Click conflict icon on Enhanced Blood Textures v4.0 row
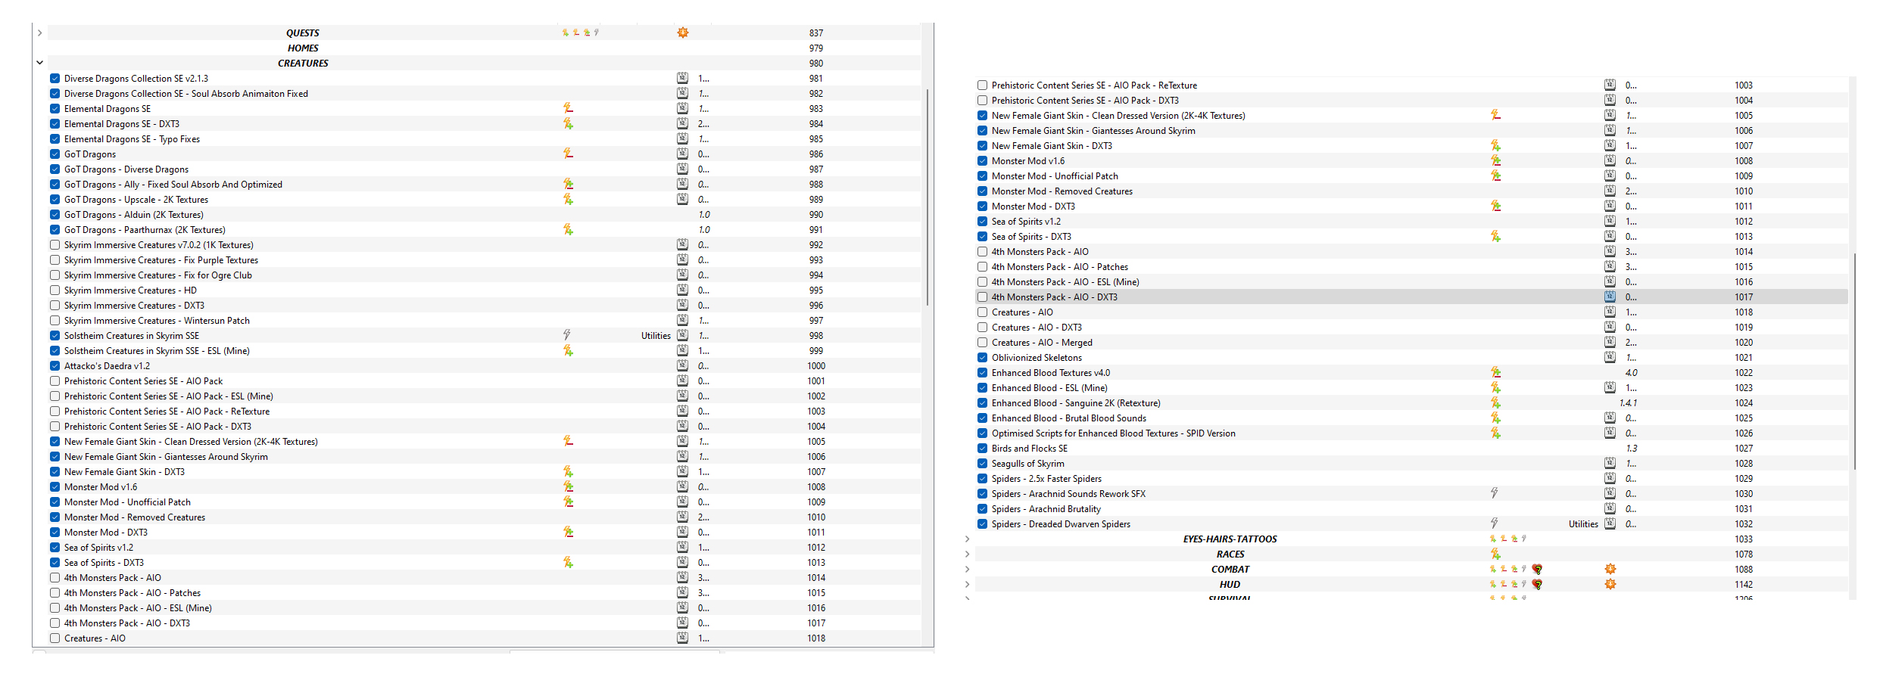Screen dimensions: 1880x674 pyautogui.click(x=1495, y=372)
